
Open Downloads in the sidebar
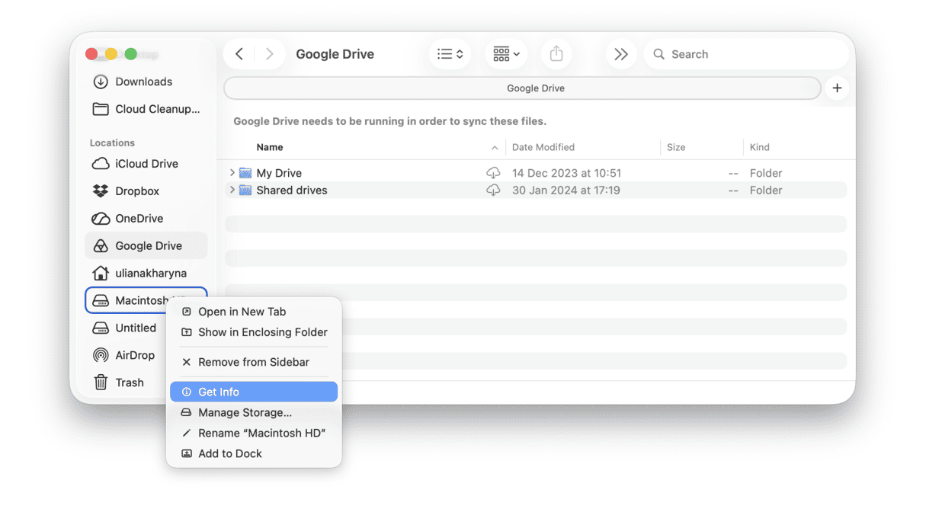[x=143, y=82]
